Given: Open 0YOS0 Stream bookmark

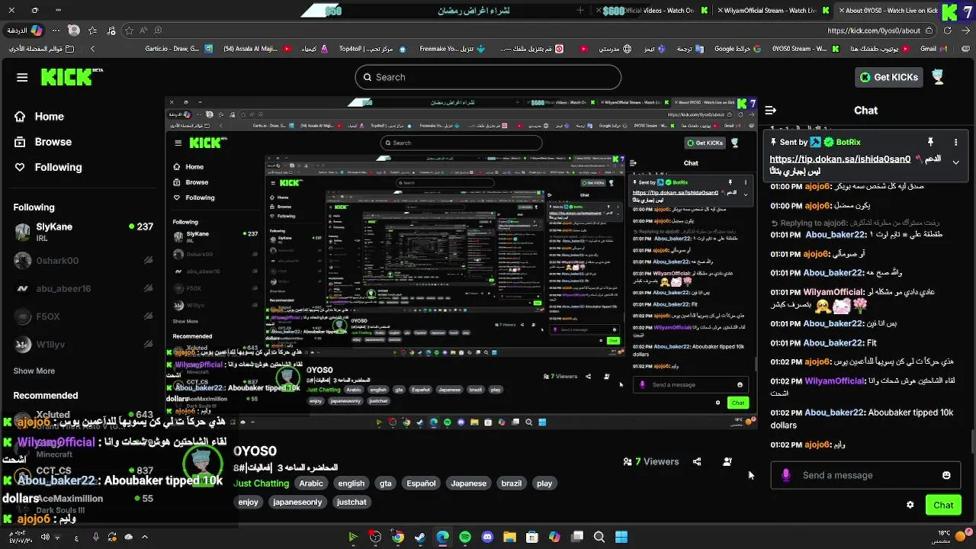Looking at the screenshot, I should coord(806,49).
